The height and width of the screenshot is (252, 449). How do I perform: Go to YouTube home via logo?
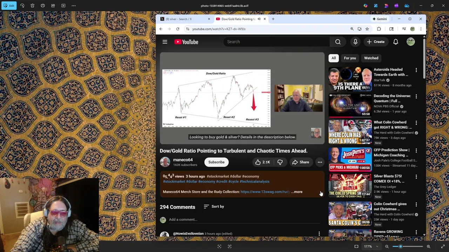point(186,42)
